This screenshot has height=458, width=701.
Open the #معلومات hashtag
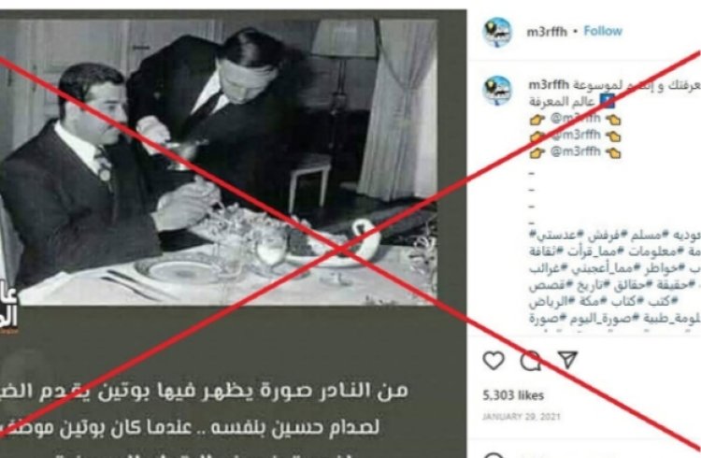click(x=652, y=251)
